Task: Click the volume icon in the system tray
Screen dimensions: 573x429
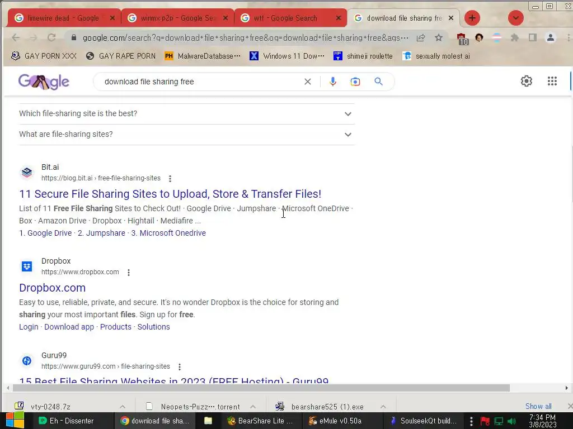Action: (512, 421)
